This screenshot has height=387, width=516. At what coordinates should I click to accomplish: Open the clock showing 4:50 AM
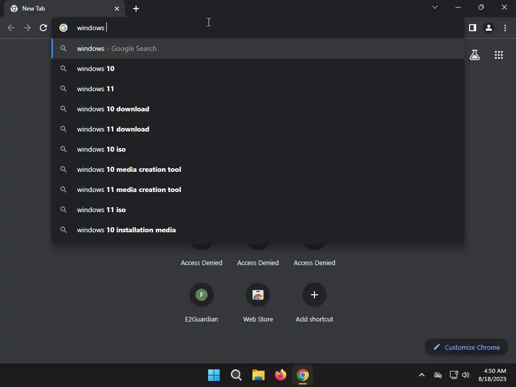point(492,375)
